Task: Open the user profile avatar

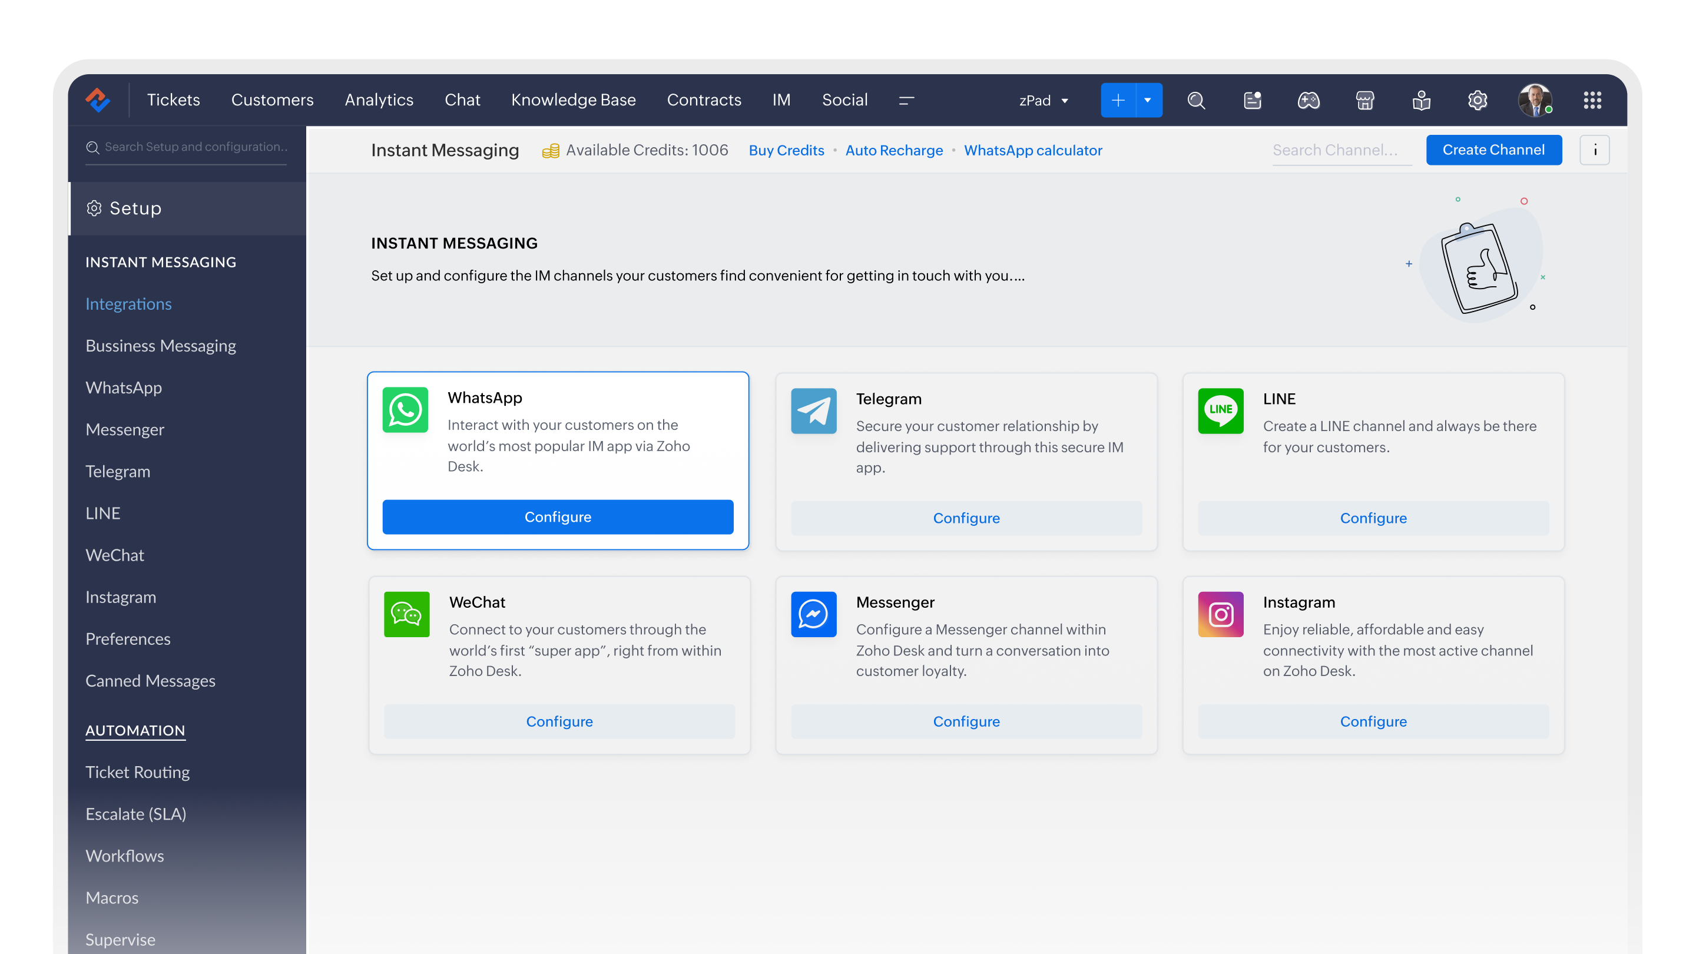Action: [x=1535, y=100]
